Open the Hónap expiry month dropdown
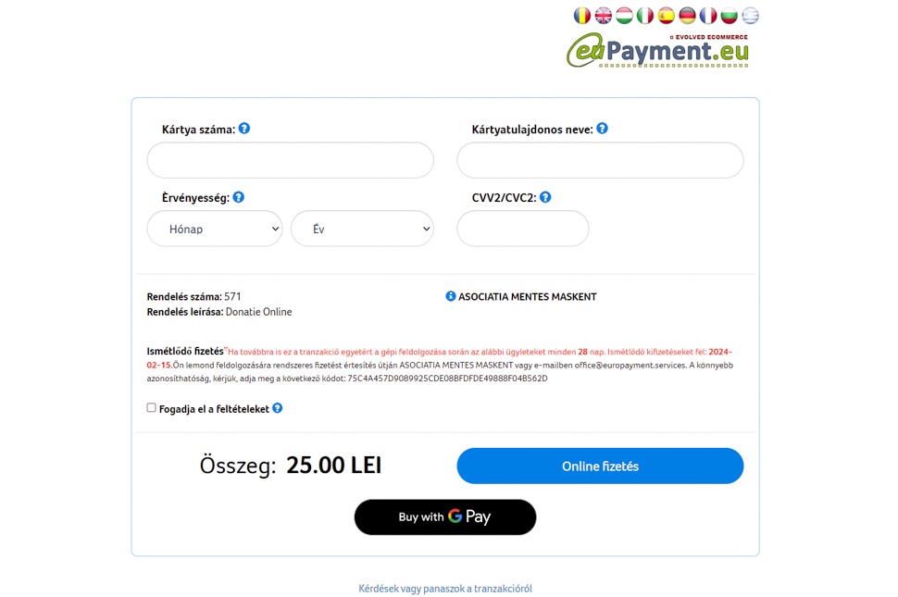The image size is (898, 597). coord(215,229)
